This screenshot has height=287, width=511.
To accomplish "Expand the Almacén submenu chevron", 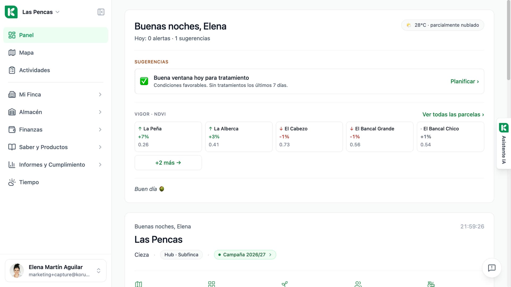I will 100,112.
